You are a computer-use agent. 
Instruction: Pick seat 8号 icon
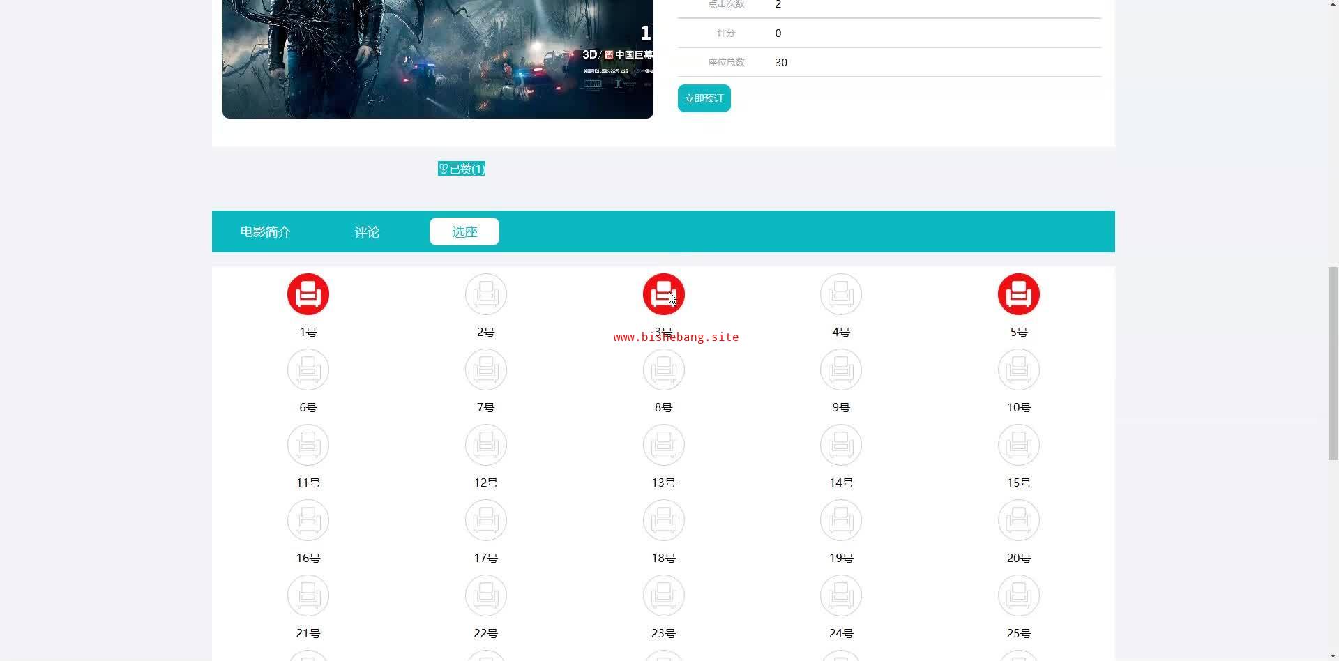664,370
